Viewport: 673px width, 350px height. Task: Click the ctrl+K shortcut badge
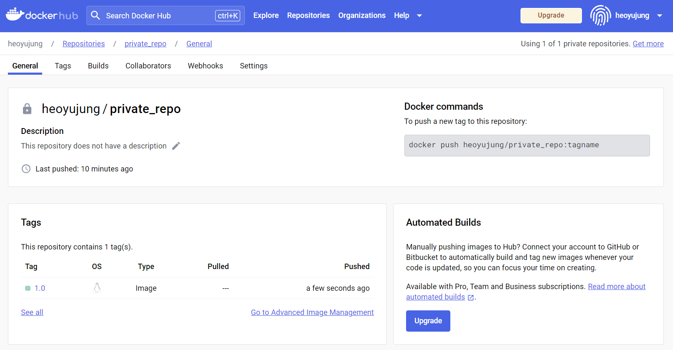[x=228, y=15]
